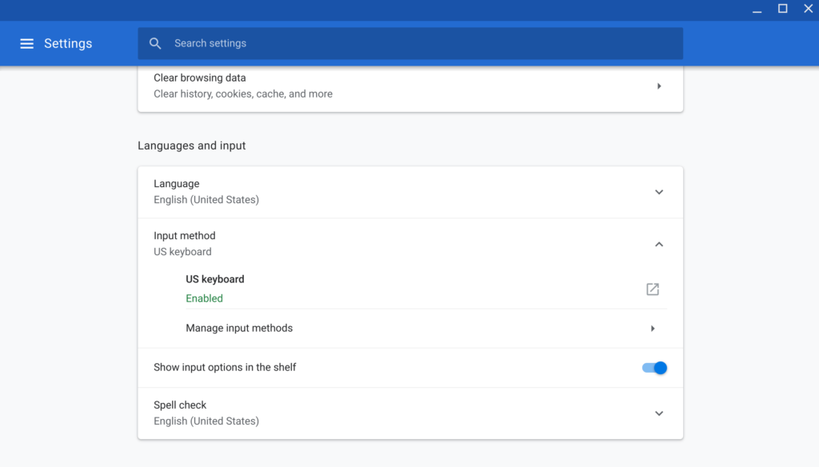Click the Clear browsing data arrow
This screenshot has width=819, height=467.
point(659,86)
